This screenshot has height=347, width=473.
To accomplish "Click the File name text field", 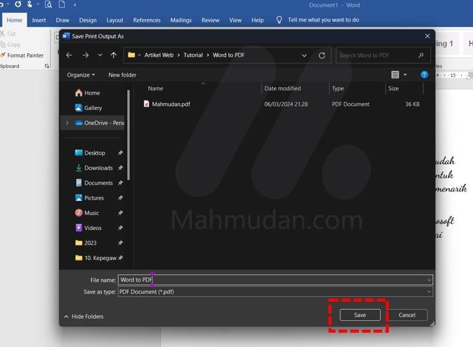I will pyautogui.click(x=274, y=280).
